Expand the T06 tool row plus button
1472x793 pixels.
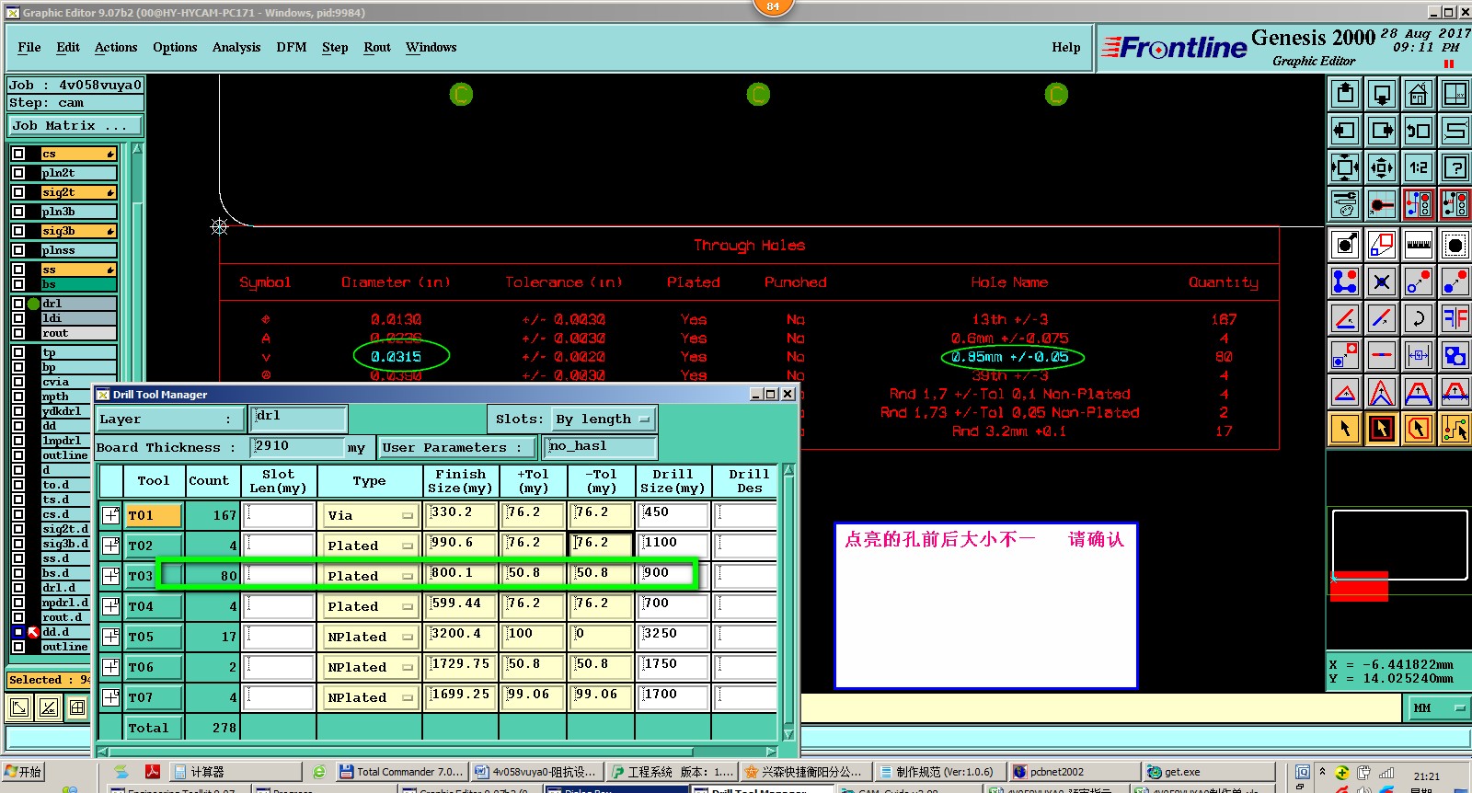tap(110, 667)
